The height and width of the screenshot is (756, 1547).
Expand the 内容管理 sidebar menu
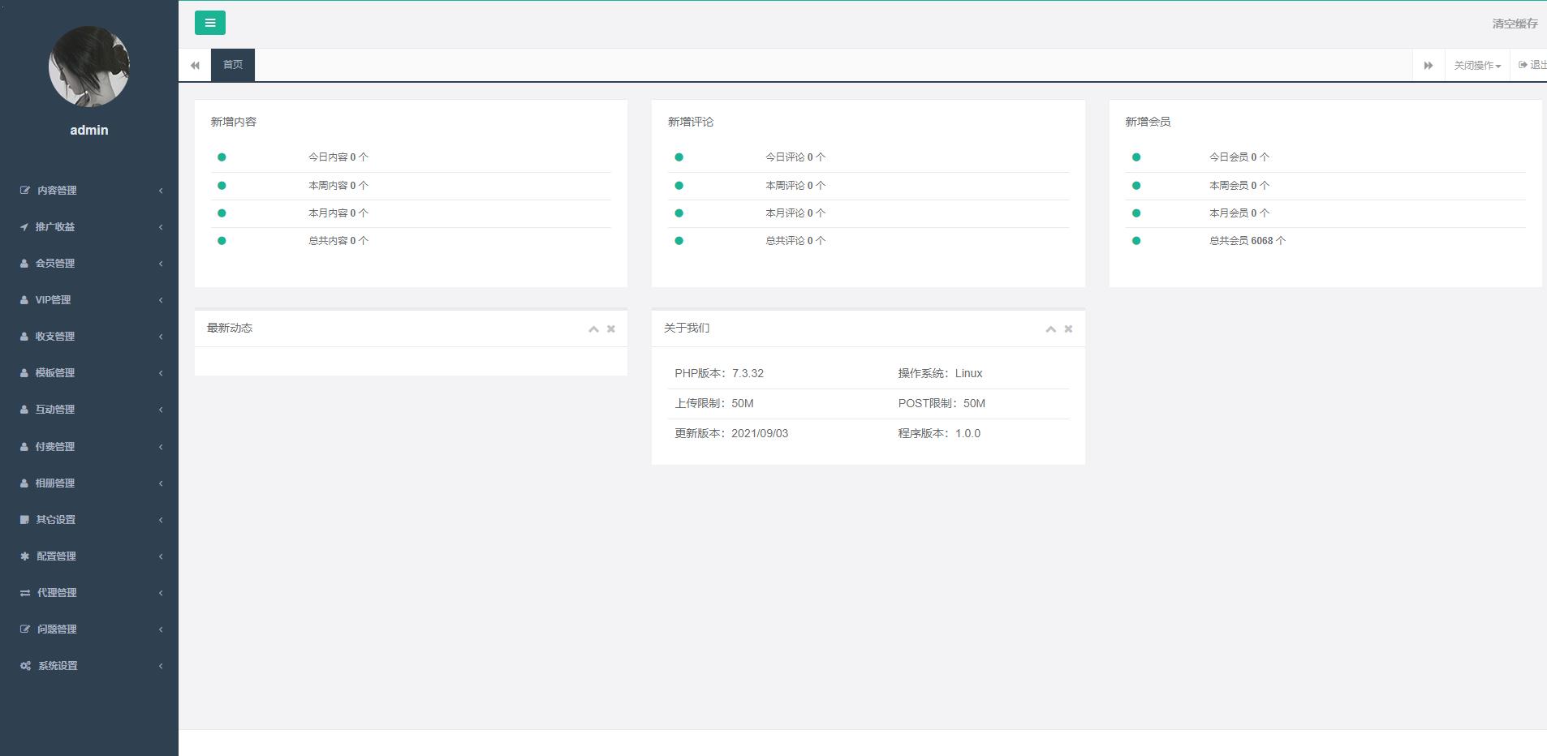[x=88, y=191]
